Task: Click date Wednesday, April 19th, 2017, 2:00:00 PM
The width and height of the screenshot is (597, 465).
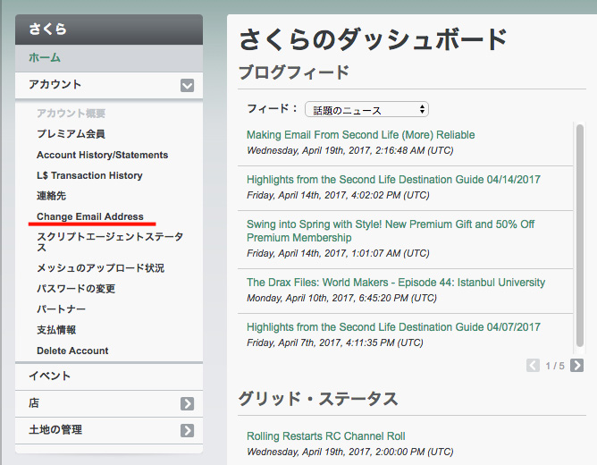Action: [x=350, y=452]
